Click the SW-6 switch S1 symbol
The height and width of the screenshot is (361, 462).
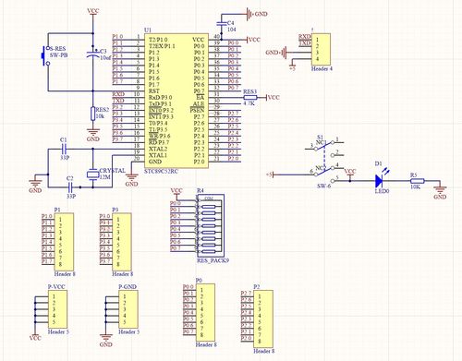[324, 161]
